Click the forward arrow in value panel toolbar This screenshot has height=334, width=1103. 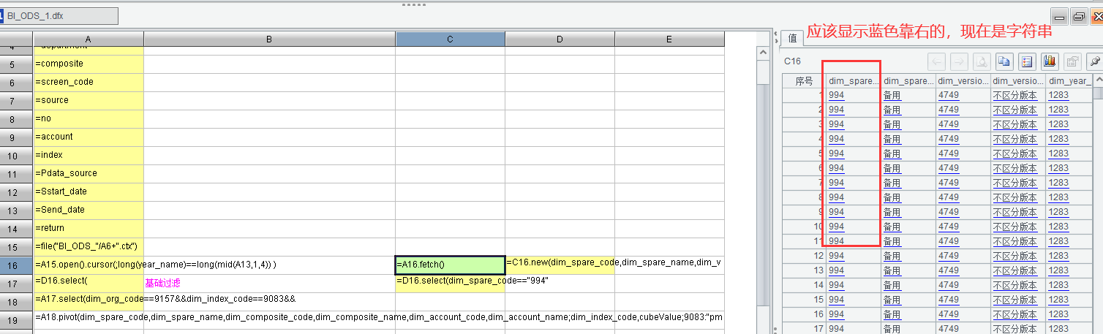pyautogui.click(x=960, y=62)
